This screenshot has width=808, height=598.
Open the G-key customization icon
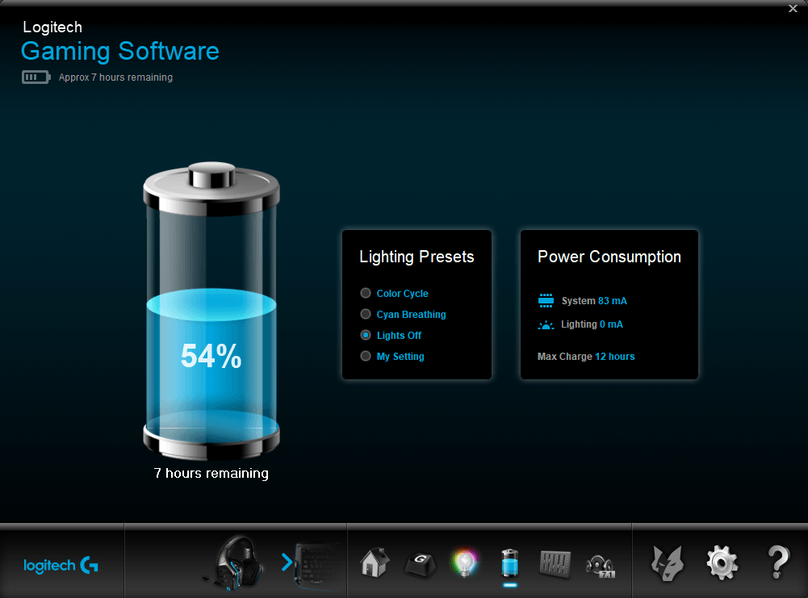click(420, 562)
